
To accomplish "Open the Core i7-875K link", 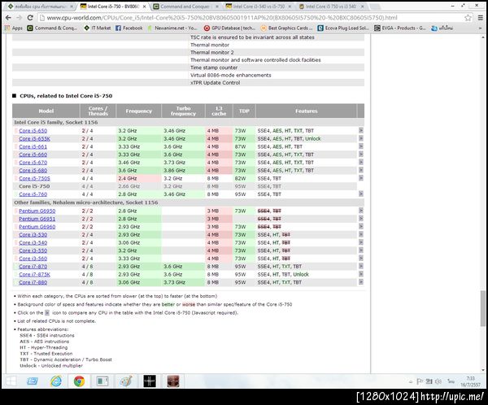I will pyautogui.click(x=34, y=275).
